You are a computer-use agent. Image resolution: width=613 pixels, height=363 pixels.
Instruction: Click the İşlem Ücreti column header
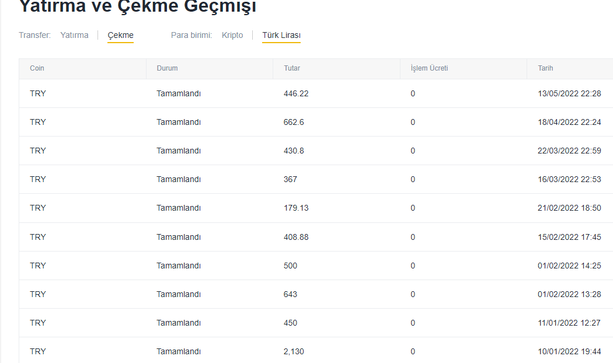pos(429,68)
